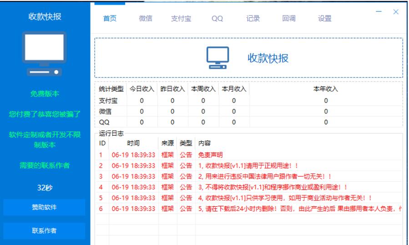
Task: Select log row 请在下载后24小时内删除
Action: click(x=248, y=209)
